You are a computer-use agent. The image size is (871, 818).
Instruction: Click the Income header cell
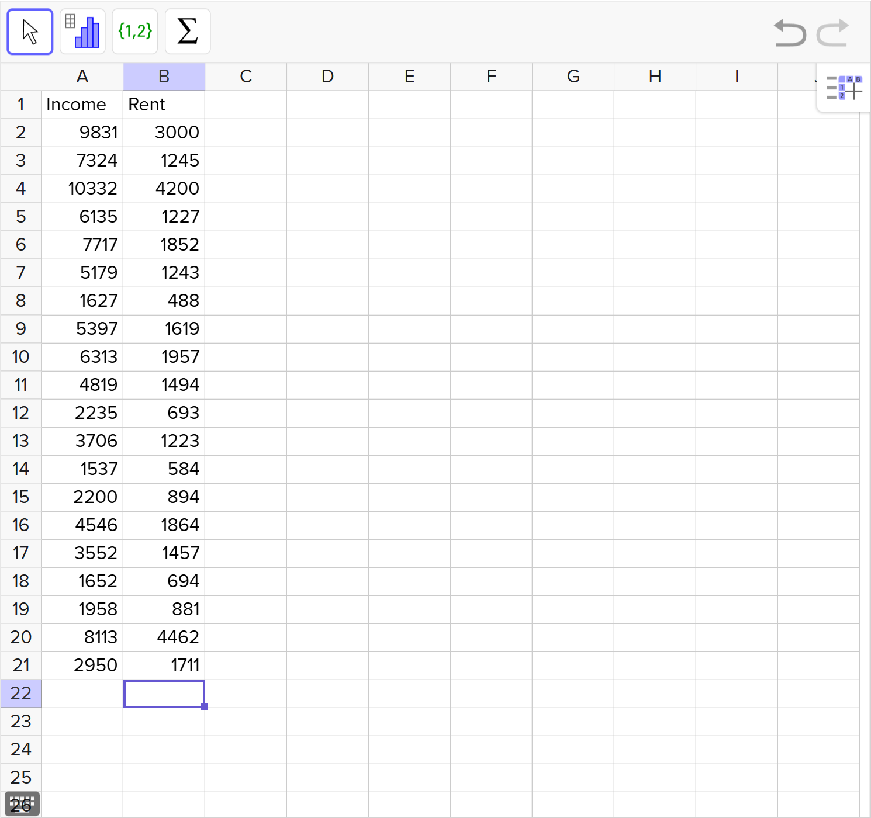[82, 105]
